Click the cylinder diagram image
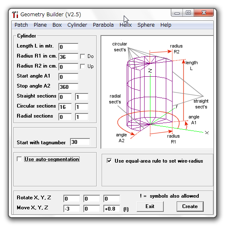This screenshot has width=225, height=226. pos(157,92)
